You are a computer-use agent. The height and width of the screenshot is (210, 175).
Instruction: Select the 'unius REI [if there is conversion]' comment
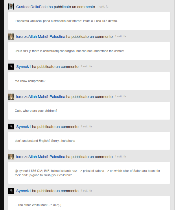[x=69, y=51]
